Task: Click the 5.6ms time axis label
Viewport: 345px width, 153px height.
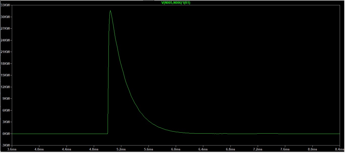Action: (149, 149)
